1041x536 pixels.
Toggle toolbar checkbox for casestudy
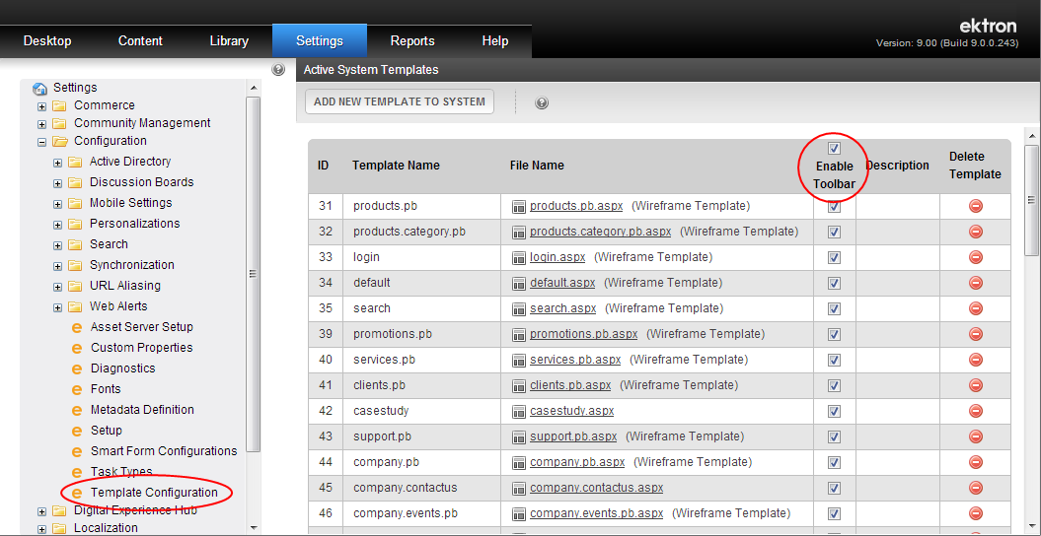[x=835, y=412]
